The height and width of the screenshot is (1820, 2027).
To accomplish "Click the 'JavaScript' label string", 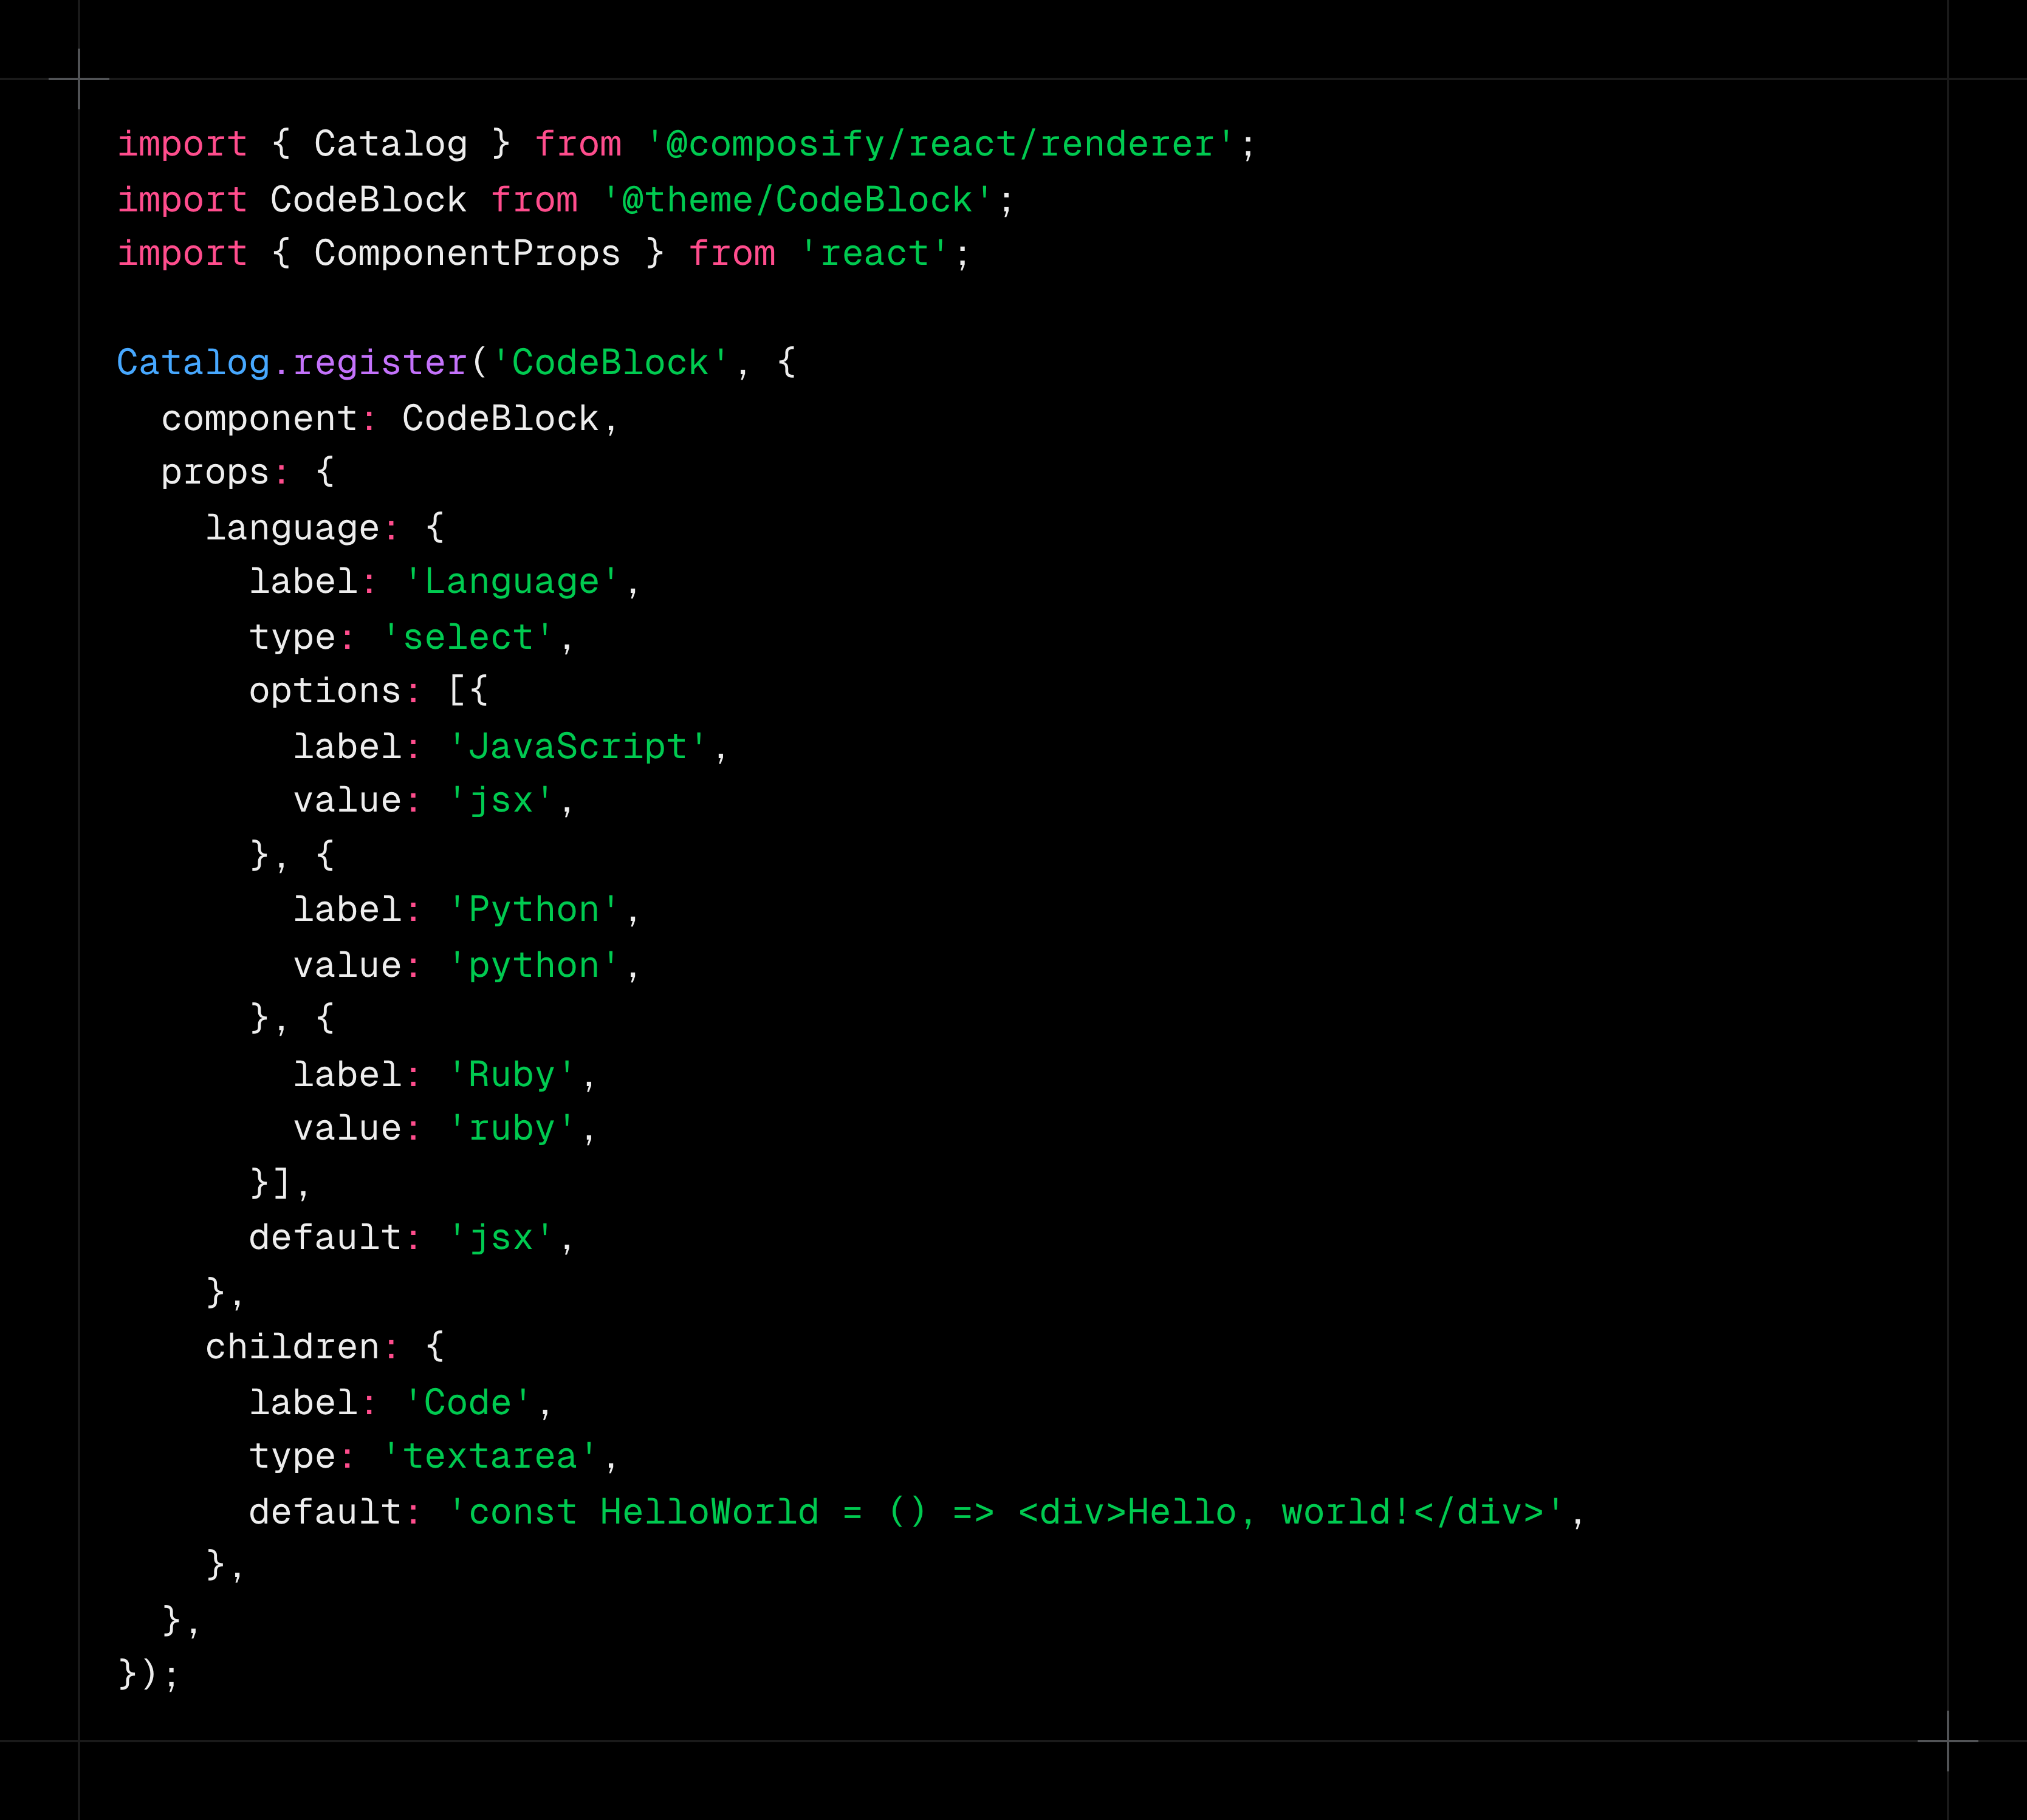I will [x=577, y=747].
